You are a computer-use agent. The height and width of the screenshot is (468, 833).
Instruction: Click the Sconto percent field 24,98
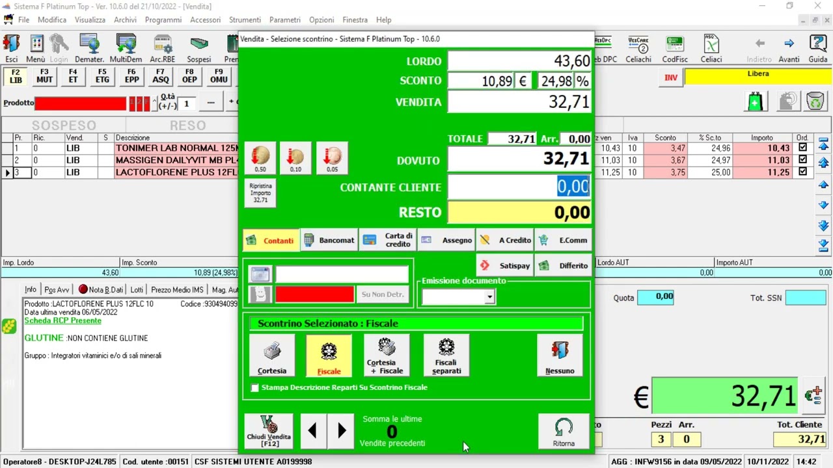556,81
